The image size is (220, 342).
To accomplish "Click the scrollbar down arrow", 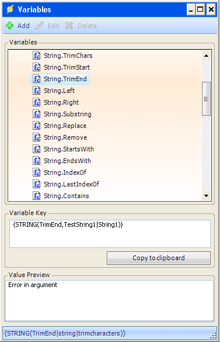I will [x=206, y=196].
